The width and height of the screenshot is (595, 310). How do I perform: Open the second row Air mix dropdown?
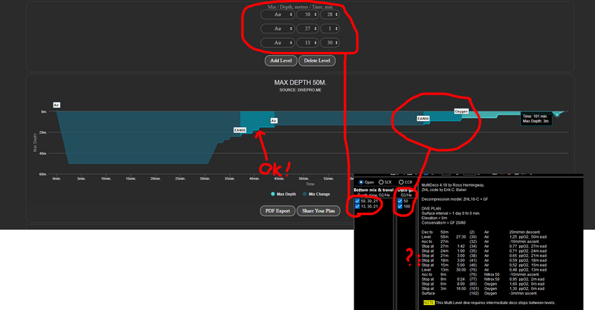[277, 30]
